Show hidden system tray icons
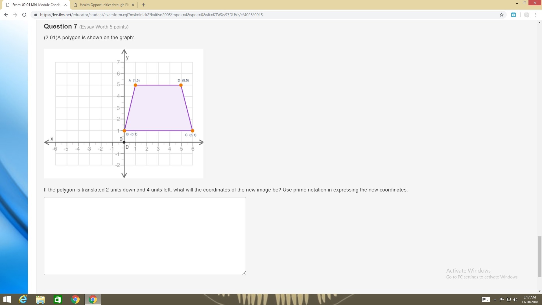The width and height of the screenshot is (542, 305). click(495, 300)
